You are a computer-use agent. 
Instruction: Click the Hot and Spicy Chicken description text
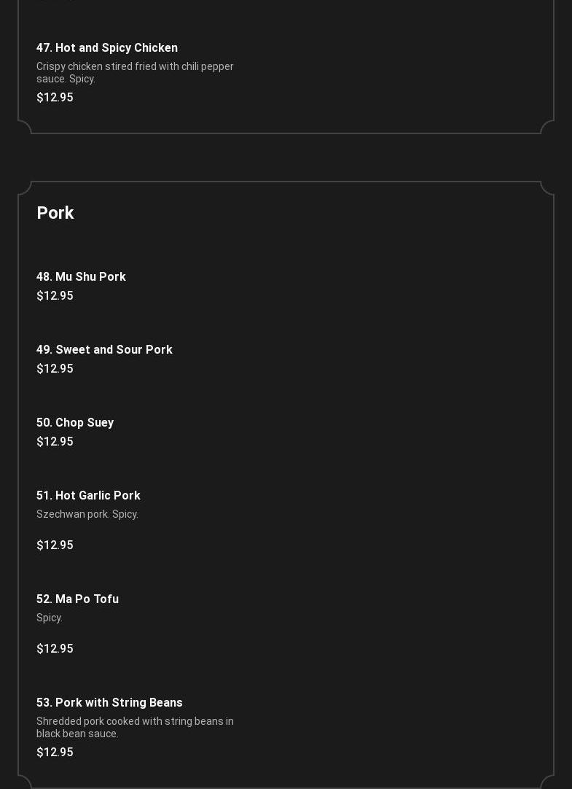point(135,72)
